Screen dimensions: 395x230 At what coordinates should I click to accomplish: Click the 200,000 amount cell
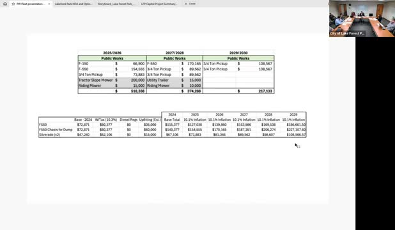click(137, 80)
